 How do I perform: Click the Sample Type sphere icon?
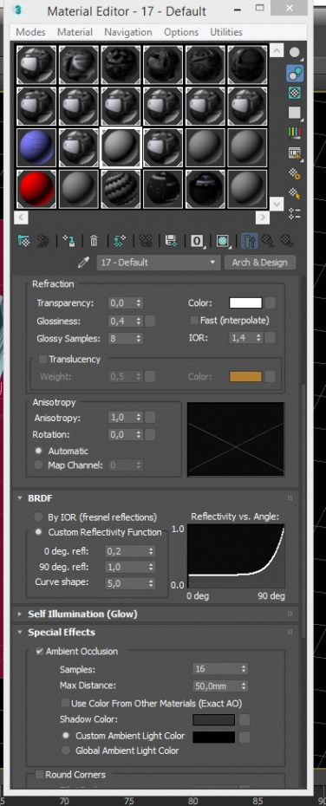pos(295,52)
